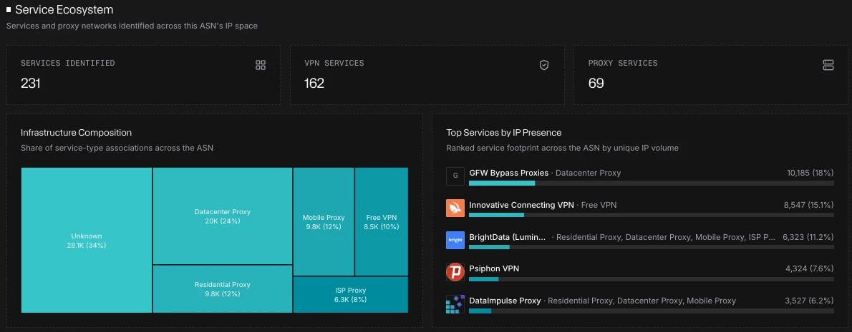
Task: Click the 162 VPN services value
Action: pos(314,83)
